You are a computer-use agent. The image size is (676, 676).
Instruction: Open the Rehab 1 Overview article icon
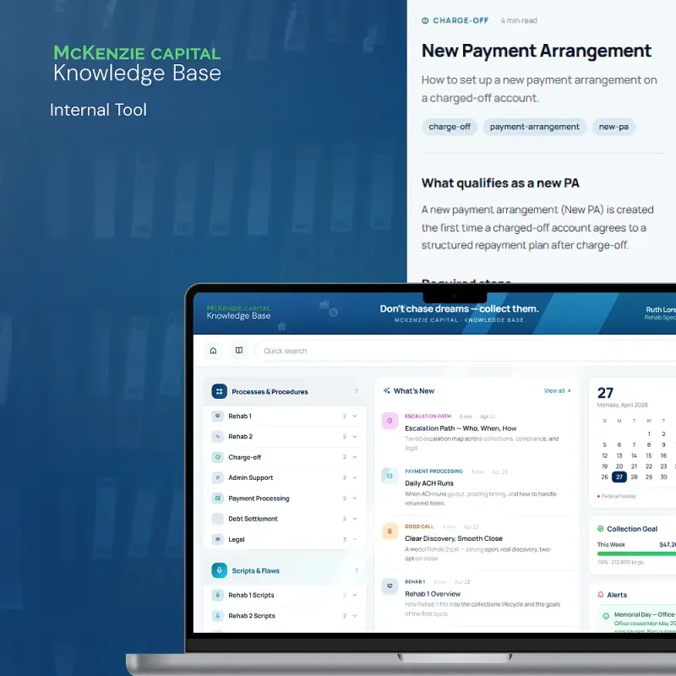390,586
